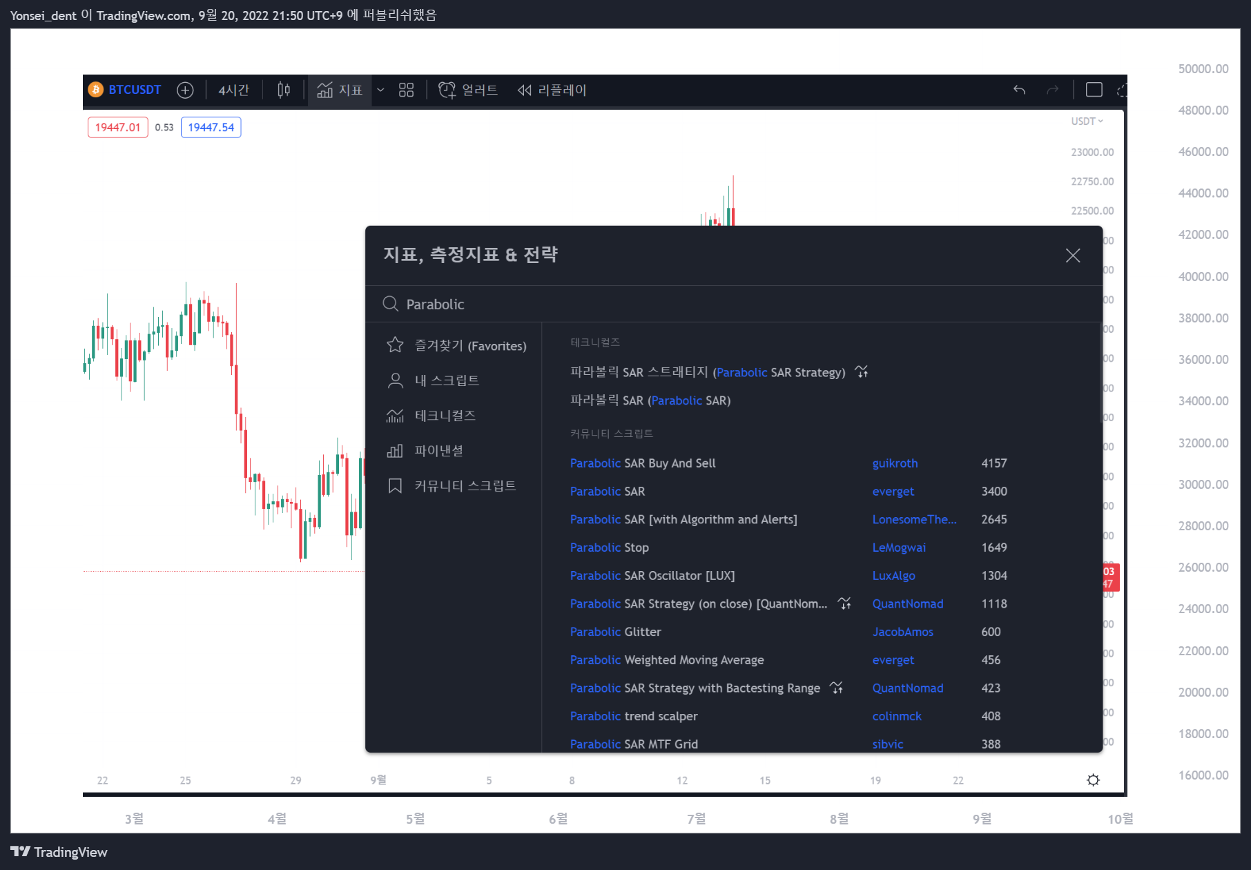The image size is (1251, 870).
Task: Open the indicator templates grid icon
Action: click(x=406, y=90)
